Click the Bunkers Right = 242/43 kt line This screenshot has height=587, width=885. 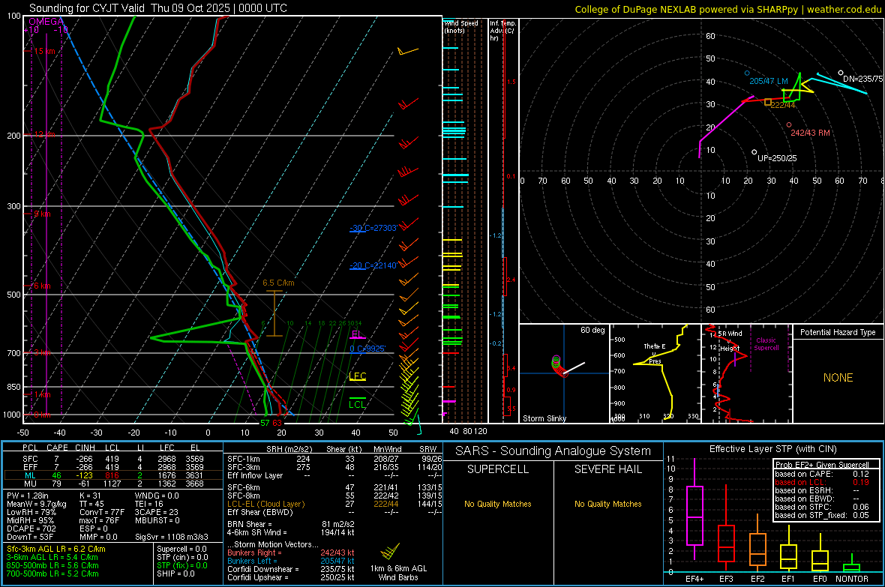pyautogui.click(x=290, y=553)
